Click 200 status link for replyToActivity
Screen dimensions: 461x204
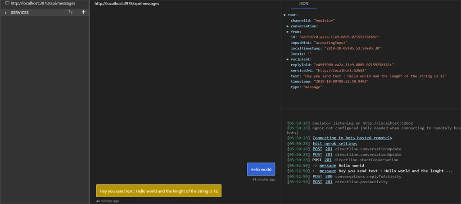coord(329,177)
